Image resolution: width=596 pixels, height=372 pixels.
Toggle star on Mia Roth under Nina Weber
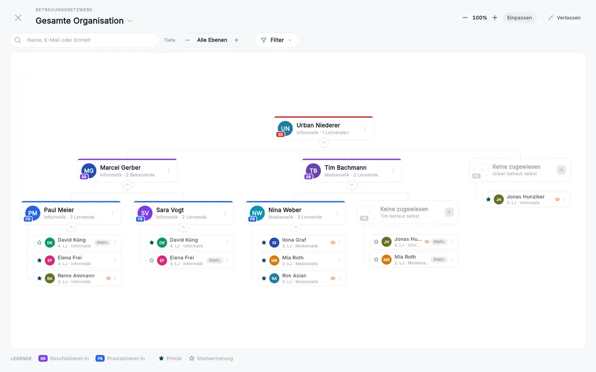tap(264, 260)
